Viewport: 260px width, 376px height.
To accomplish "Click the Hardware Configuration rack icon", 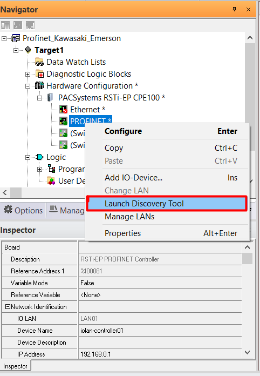I will (39, 85).
